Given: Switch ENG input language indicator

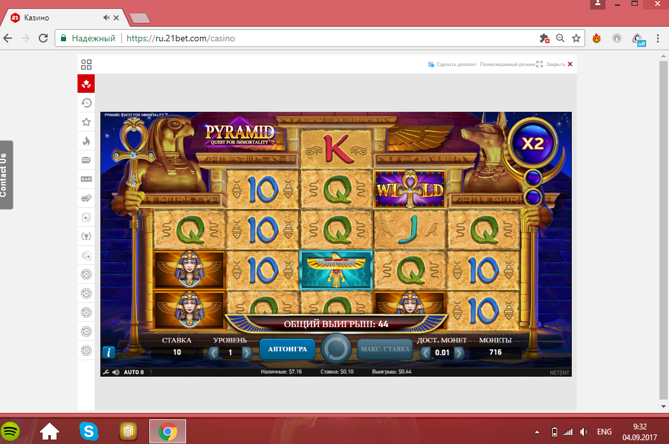Looking at the screenshot, I should [604, 432].
